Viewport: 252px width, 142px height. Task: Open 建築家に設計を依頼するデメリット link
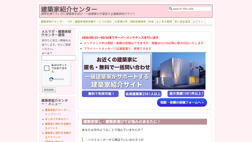(x=58, y=135)
